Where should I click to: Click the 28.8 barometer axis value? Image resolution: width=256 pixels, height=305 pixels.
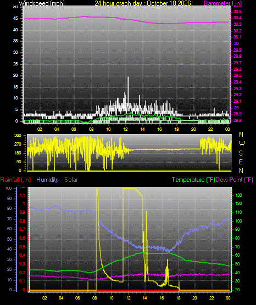(237, 120)
